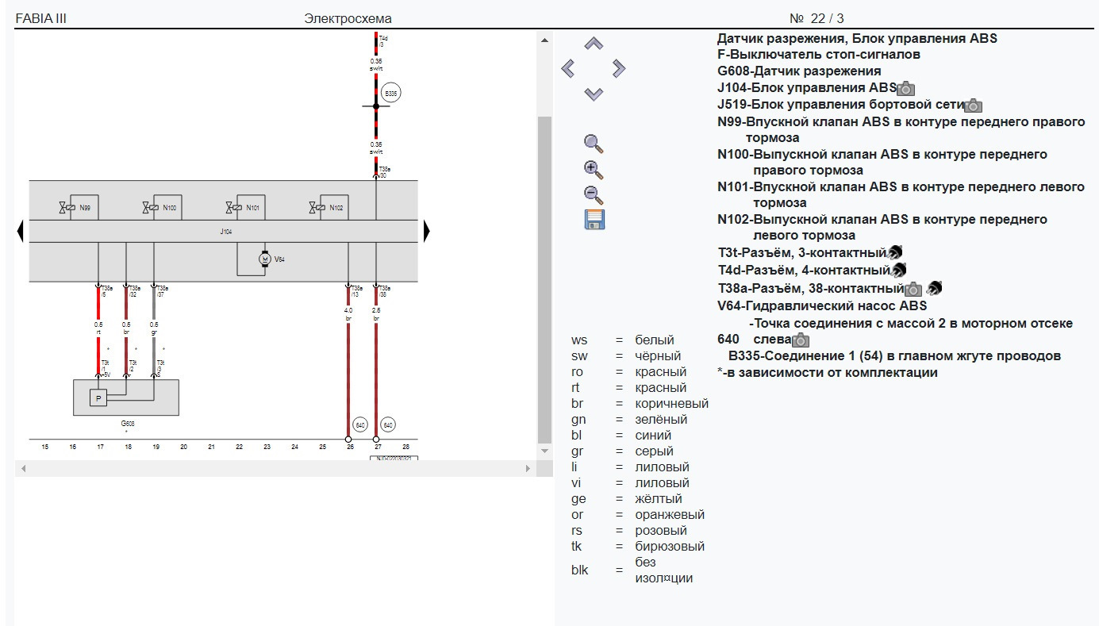
Task: Select the N102 outlet valve description
Action: (882, 228)
